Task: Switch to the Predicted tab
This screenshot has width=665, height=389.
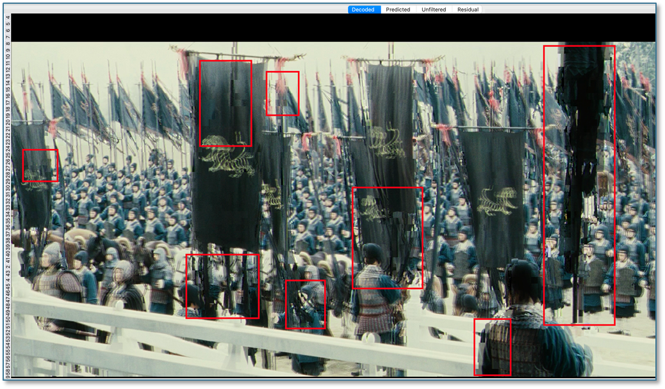Action: coord(398,10)
